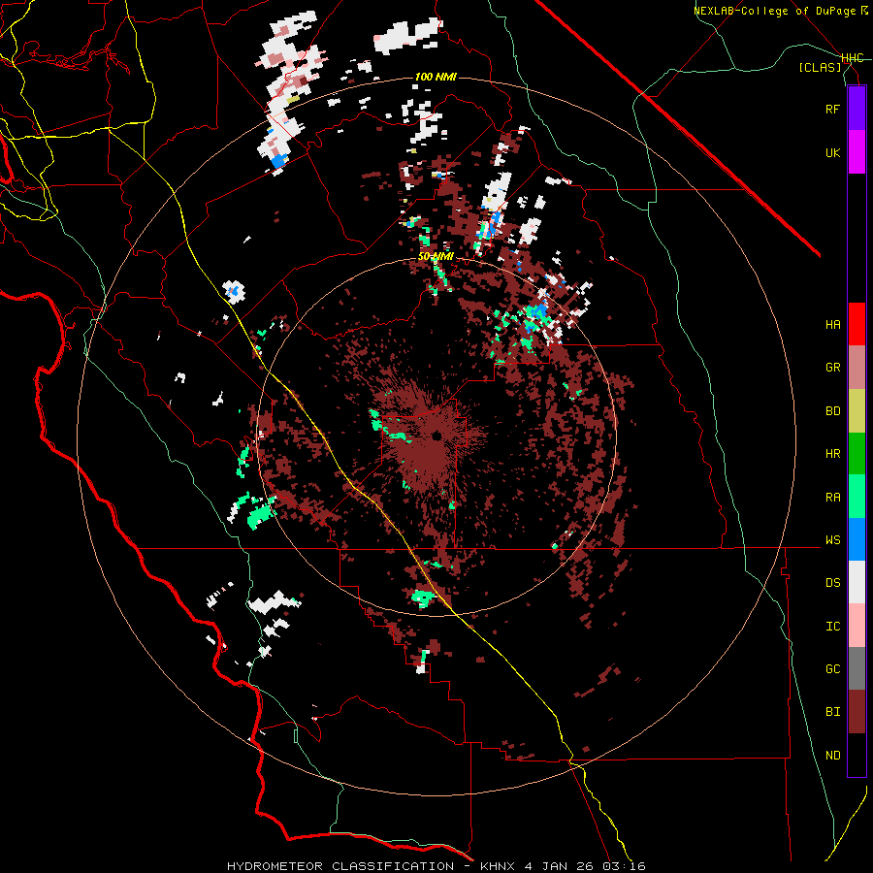Screen dimensions: 873x873
Task: Click the HA red legend swatch
Action: (x=857, y=324)
